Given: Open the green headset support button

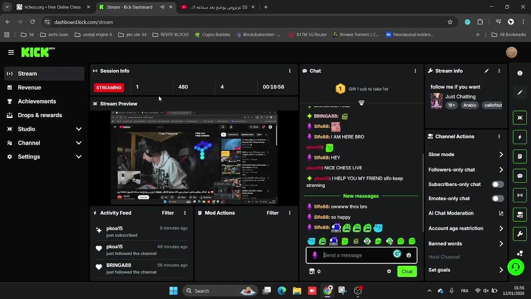Looking at the screenshot, I should coord(516,267).
